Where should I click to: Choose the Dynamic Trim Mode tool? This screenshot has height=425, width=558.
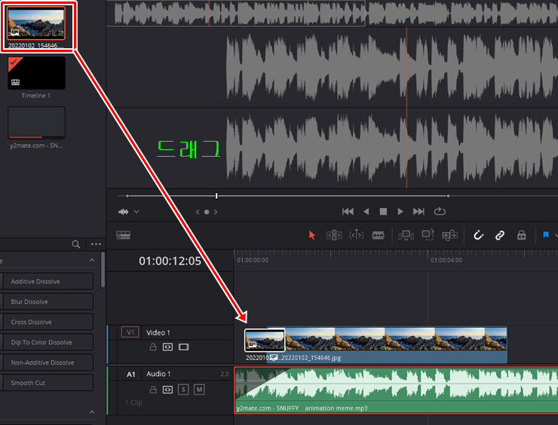click(356, 235)
